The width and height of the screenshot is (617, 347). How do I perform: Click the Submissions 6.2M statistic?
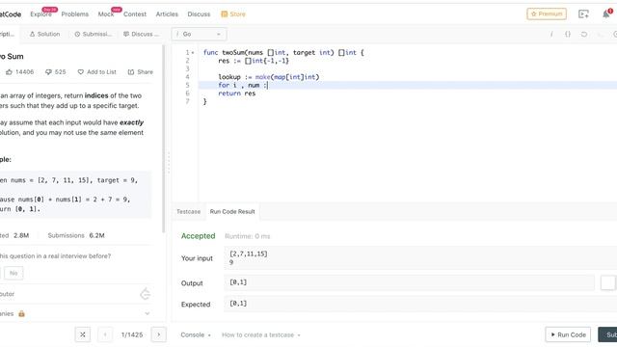tap(76, 235)
